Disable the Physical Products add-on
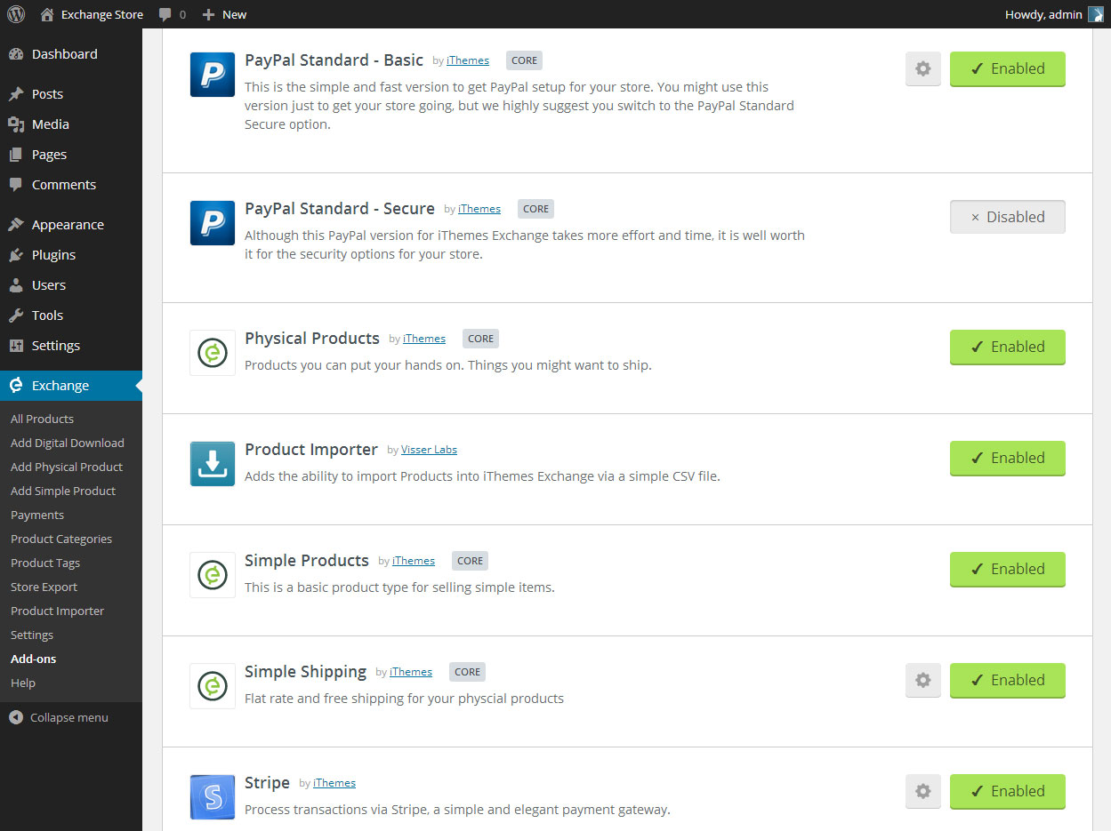This screenshot has height=831, width=1111. tap(1007, 347)
